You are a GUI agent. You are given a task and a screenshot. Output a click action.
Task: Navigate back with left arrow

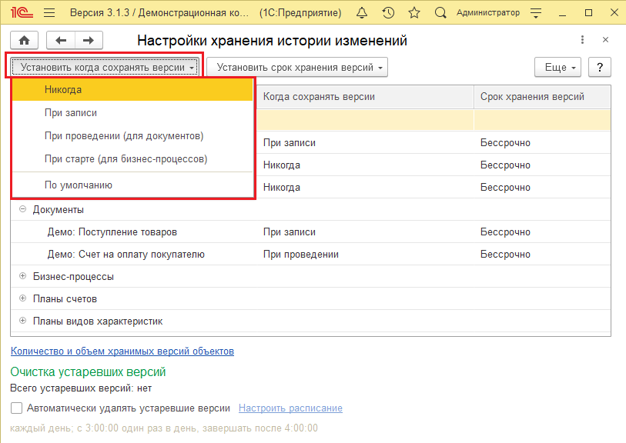(61, 40)
